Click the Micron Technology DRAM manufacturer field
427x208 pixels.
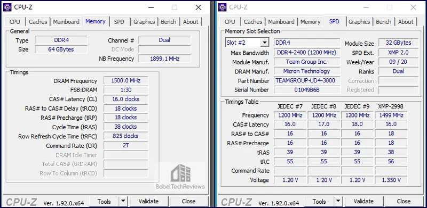tap(307, 71)
